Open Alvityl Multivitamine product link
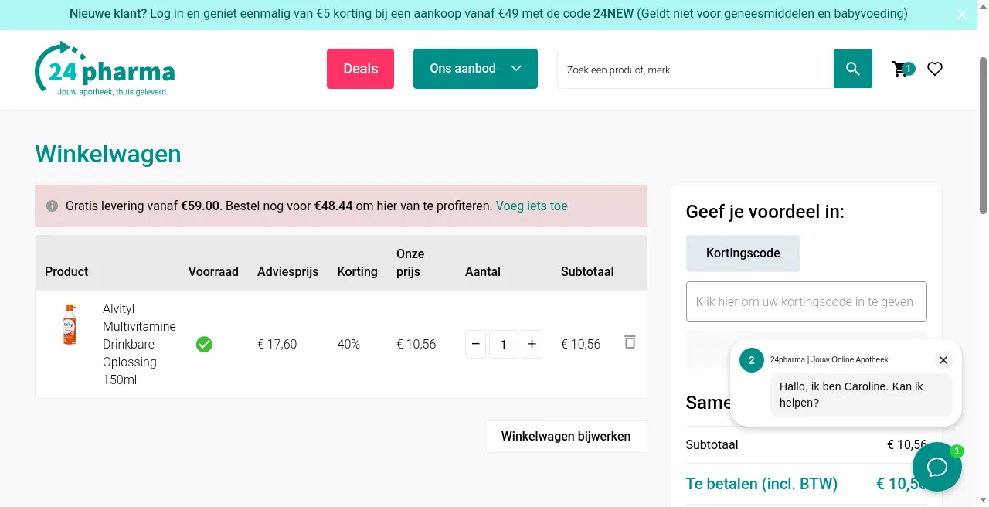Screen dimensions: 989x507 pos(139,344)
